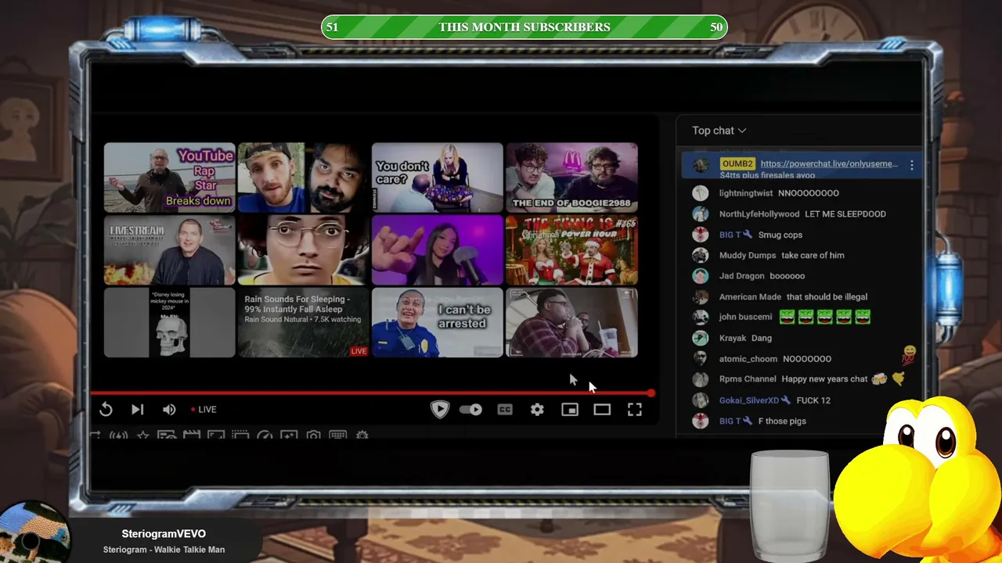1002x563 pixels.
Task: Open the player settings gear
Action: pos(537,409)
